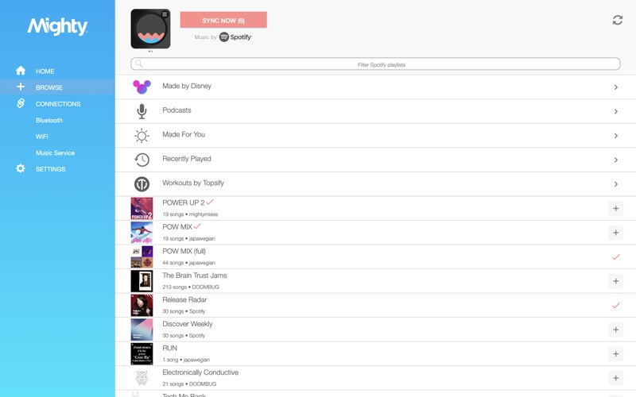Add The Brain Trust Jams playlist

tap(615, 281)
